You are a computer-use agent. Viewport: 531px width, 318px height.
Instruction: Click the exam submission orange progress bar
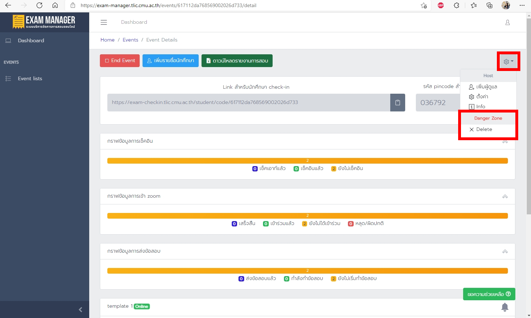(x=307, y=271)
